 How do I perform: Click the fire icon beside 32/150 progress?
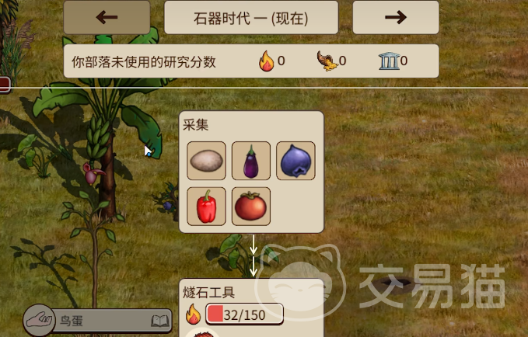point(194,314)
